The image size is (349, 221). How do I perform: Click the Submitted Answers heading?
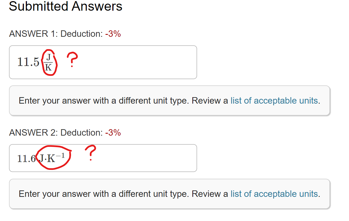65,7
